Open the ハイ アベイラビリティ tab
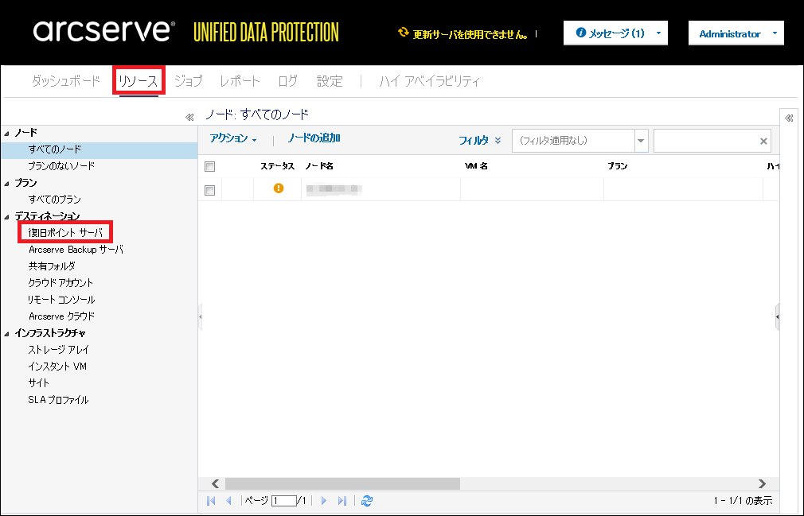The height and width of the screenshot is (516, 804). click(430, 81)
